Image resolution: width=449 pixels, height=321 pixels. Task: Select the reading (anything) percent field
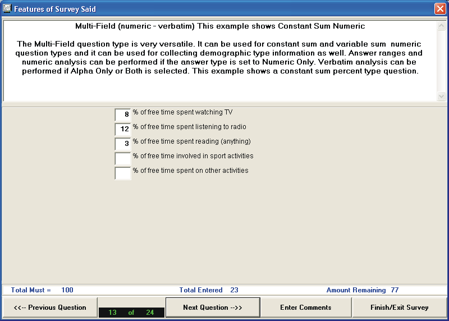(123, 144)
